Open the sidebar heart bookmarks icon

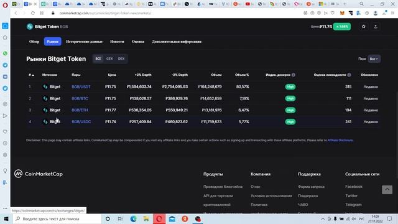pos(5,131)
